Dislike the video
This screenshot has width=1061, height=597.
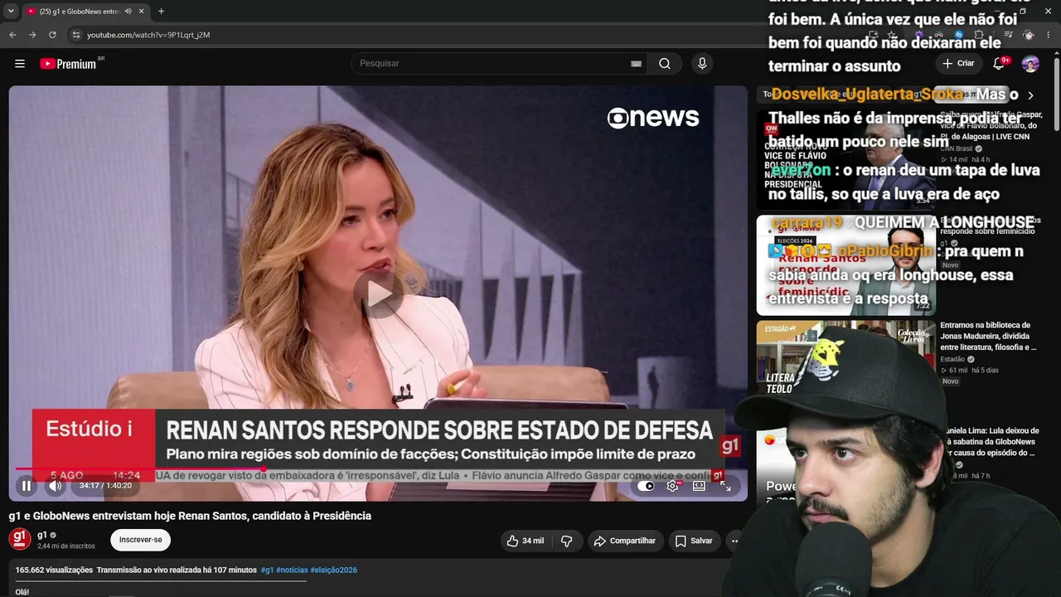coord(567,541)
